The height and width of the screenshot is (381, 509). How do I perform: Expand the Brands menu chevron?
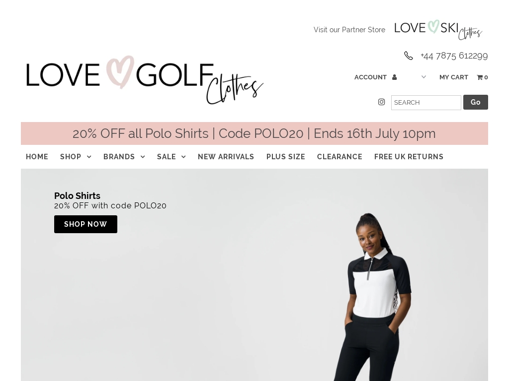tap(143, 157)
